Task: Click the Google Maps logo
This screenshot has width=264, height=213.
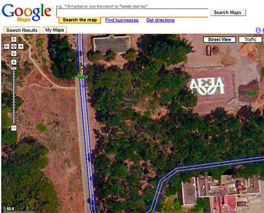Action: [27, 12]
